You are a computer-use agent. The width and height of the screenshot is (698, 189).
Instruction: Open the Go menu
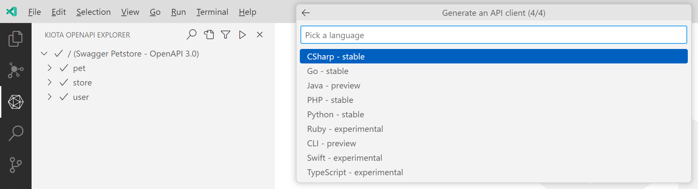pyautogui.click(x=155, y=12)
